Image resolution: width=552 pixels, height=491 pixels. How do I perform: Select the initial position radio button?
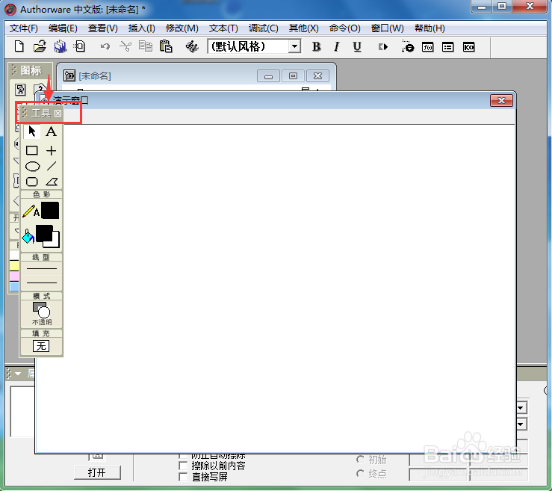[360, 460]
